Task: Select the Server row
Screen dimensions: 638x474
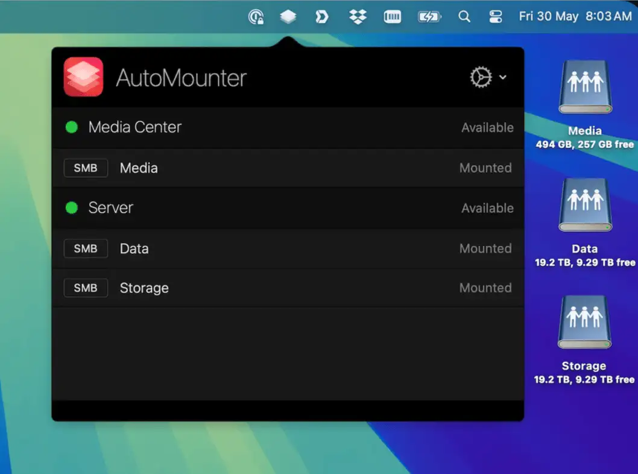Action: point(288,208)
